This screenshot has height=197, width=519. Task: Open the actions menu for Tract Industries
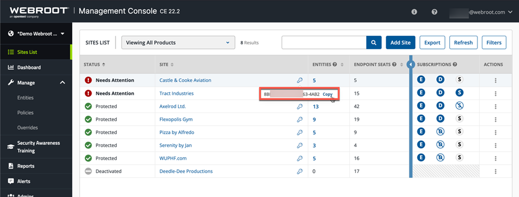(x=496, y=93)
